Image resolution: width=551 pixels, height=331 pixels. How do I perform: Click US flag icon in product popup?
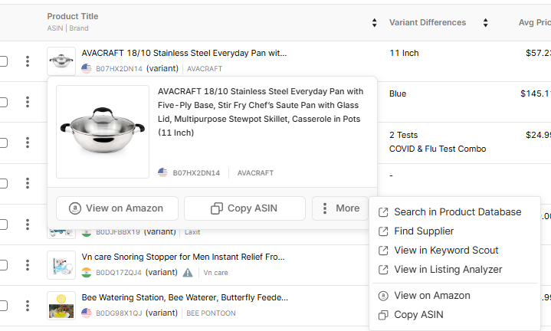(162, 172)
